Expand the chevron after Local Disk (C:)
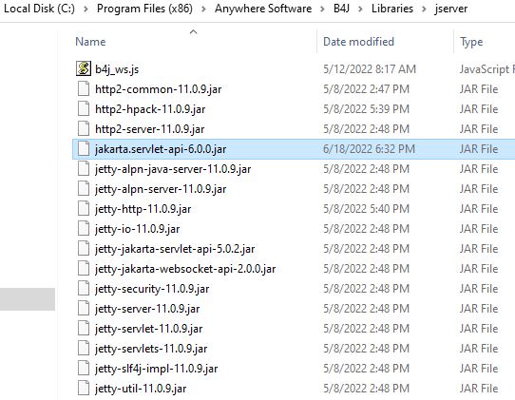 (x=86, y=9)
